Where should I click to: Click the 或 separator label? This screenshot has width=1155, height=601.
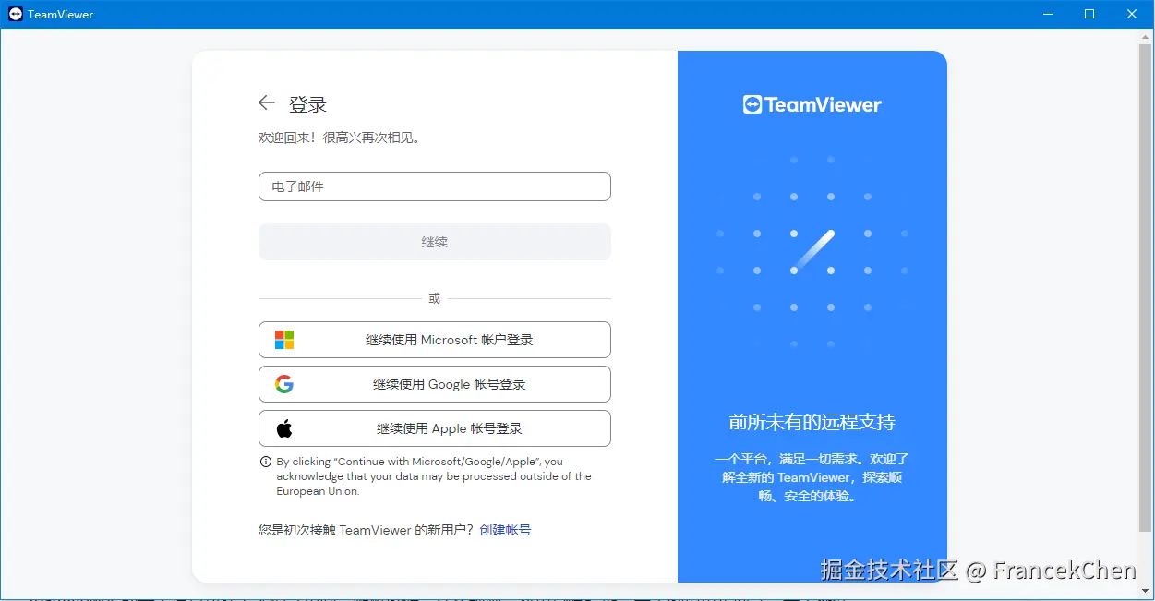[435, 298]
